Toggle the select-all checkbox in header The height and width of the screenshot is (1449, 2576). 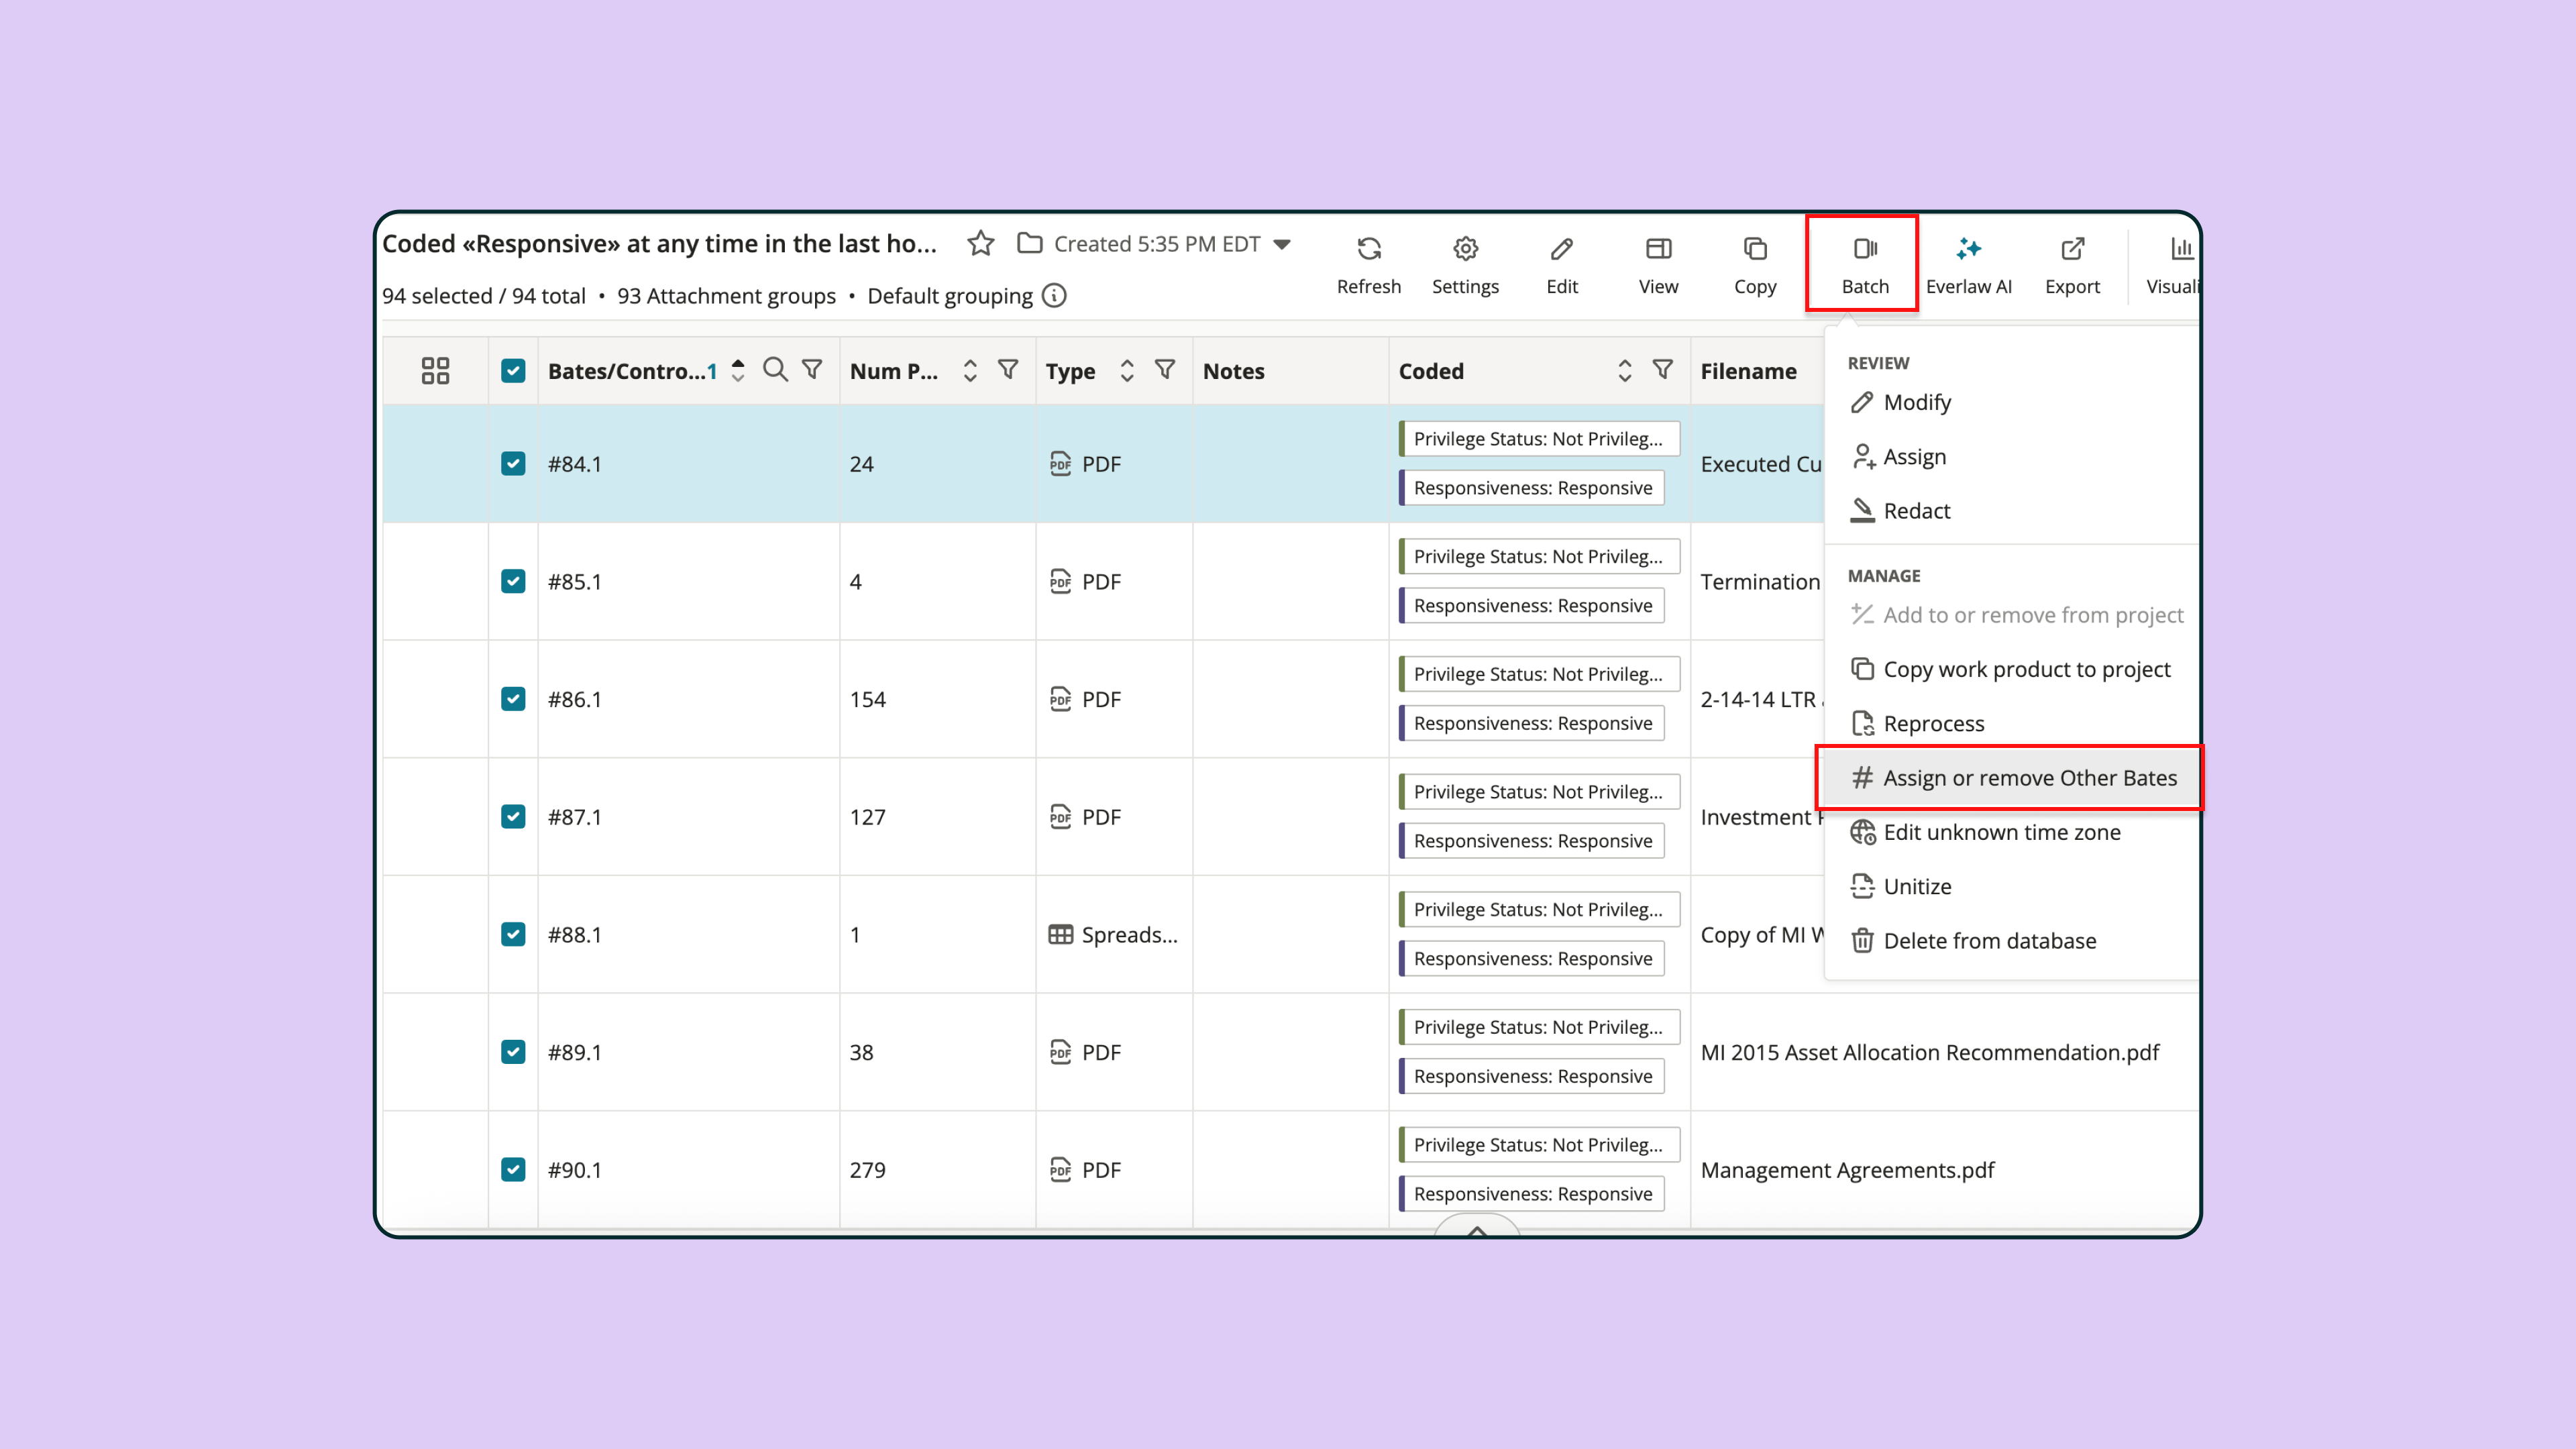[x=513, y=371]
